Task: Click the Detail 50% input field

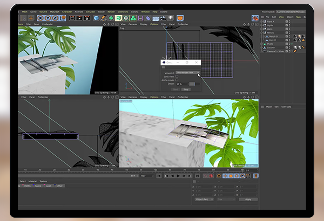Action: [x=182, y=84]
